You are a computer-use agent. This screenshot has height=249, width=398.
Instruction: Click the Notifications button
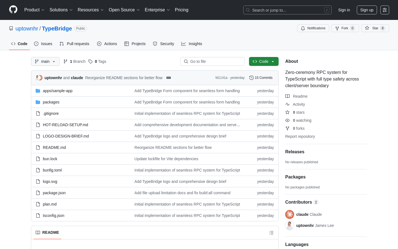pos(313,28)
